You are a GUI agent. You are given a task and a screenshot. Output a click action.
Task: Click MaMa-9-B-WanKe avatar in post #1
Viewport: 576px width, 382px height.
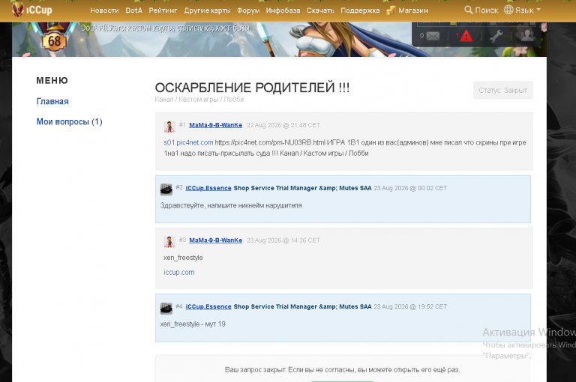tap(169, 127)
